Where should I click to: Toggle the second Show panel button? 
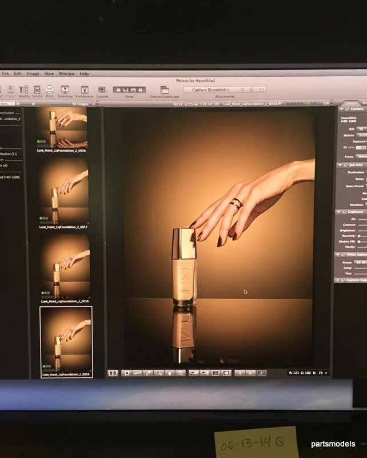click(x=126, y=90)
